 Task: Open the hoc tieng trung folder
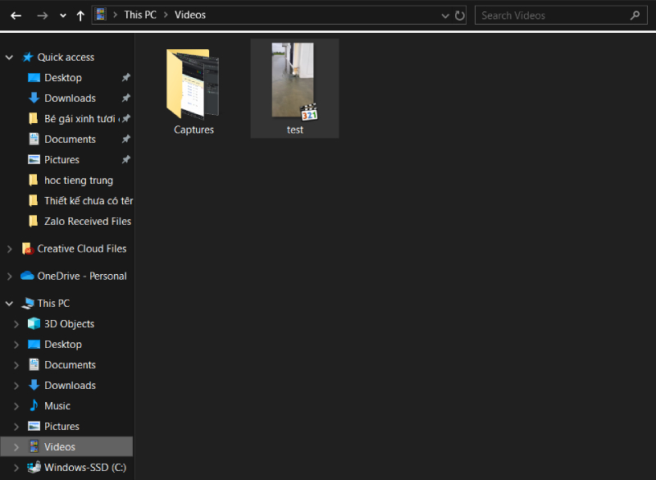tap(78, 181)
